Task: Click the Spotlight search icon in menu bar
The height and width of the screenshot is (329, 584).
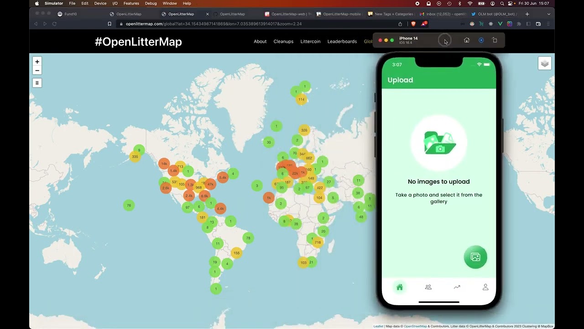Action: click(502, 3)
